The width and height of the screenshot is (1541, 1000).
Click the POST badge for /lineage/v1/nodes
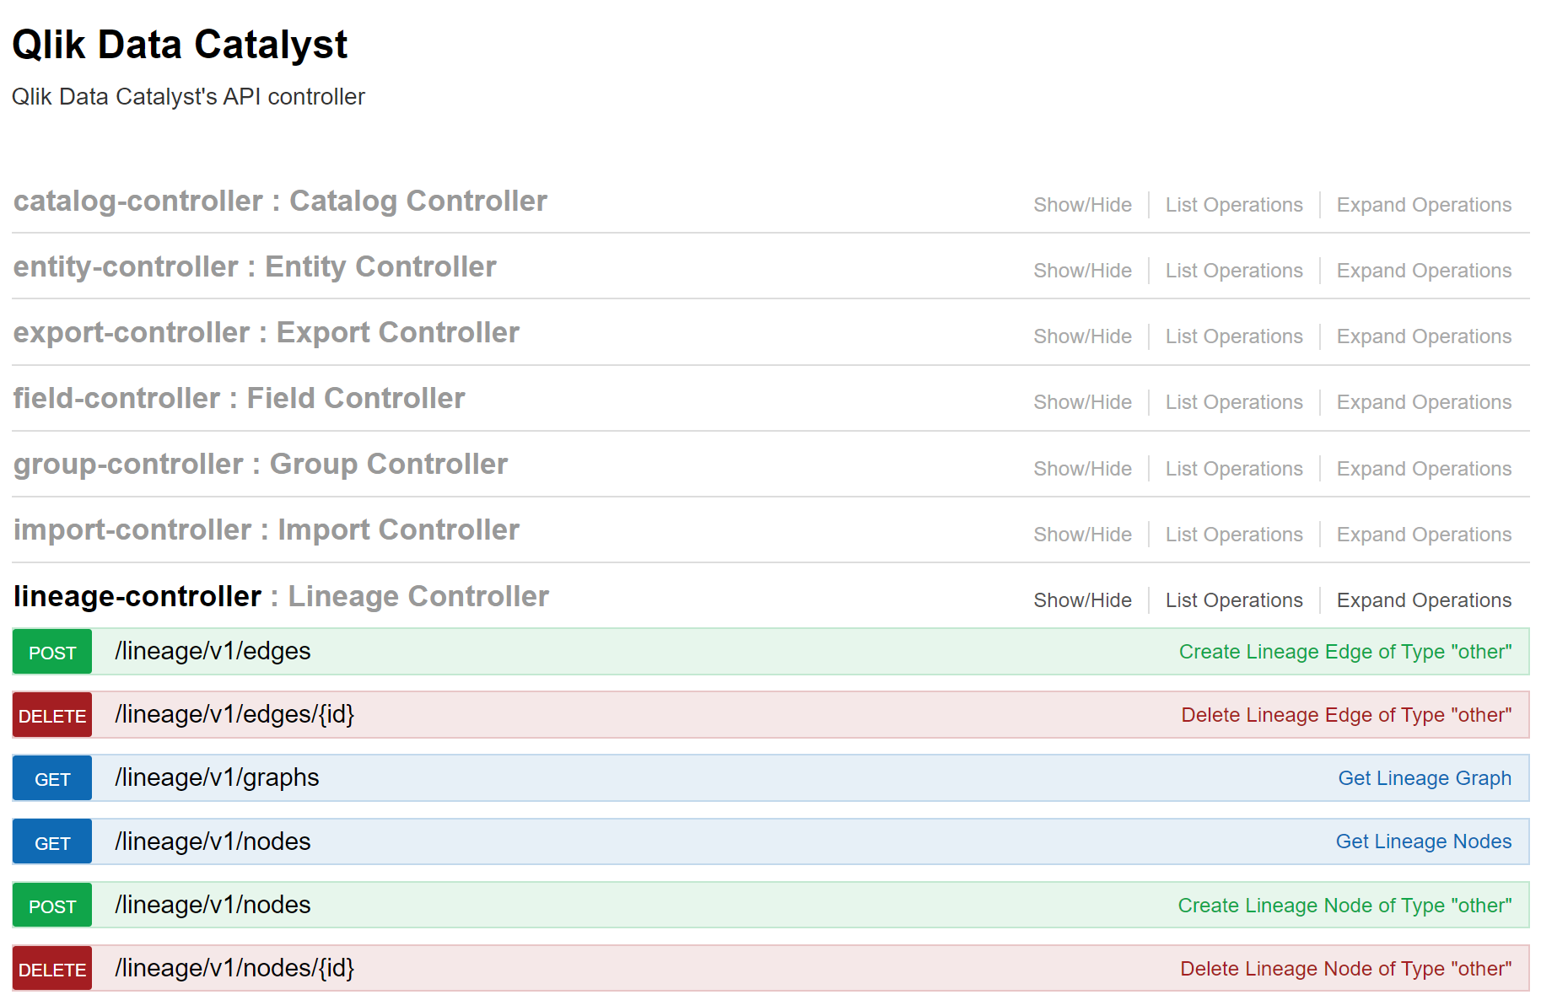click(51, 905)
